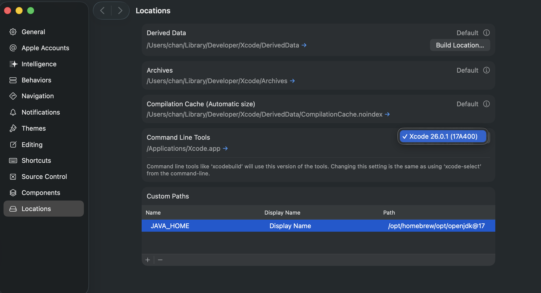Click the Compilation Cache info icon
The image size is (541, 293).
(486, 104)
